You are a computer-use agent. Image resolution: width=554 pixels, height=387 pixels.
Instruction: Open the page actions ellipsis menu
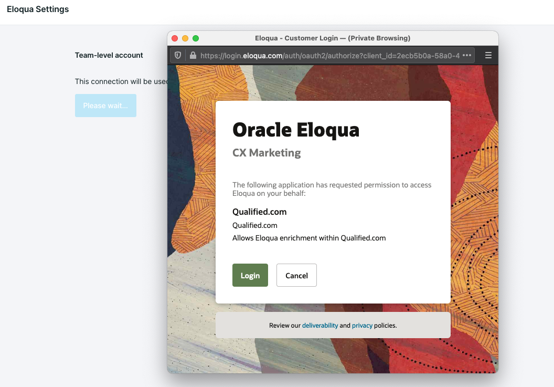pos(467,55)
